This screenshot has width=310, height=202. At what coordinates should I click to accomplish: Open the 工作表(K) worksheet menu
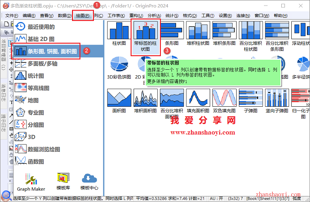pyautogui.click(x=116, y=16)
